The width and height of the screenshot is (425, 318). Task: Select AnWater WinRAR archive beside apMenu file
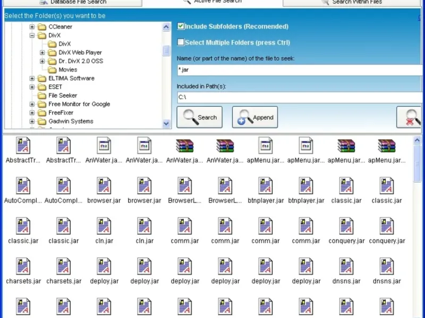click(225, 145)
